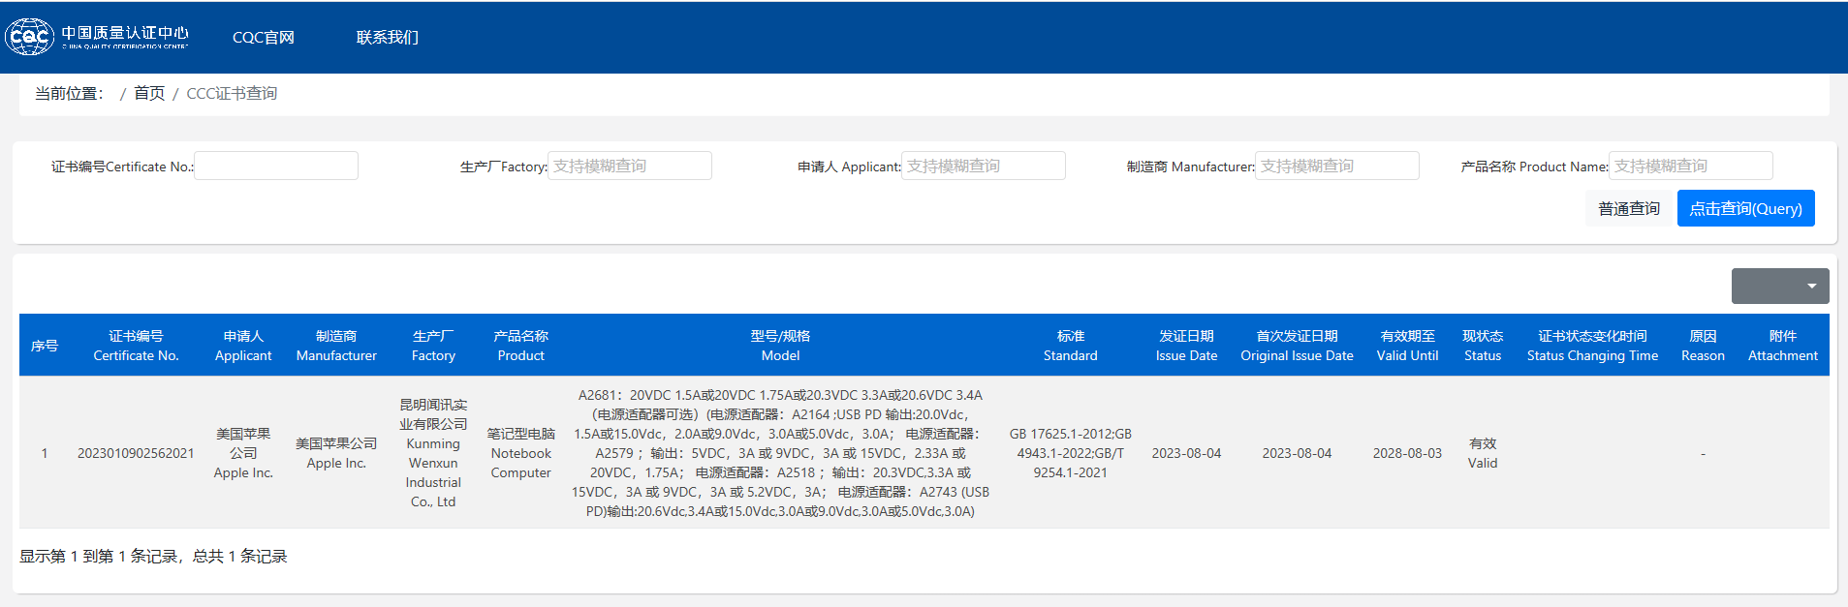The width and height of the screenshot is (1848, 607).
Task: Click the status cell 有效 Valid
Action: pos(1483,453)
